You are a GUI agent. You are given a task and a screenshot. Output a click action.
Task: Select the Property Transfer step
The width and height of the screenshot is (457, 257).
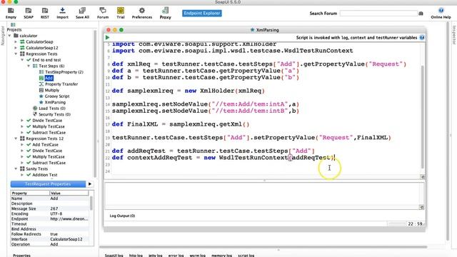[x=61, y=84]
